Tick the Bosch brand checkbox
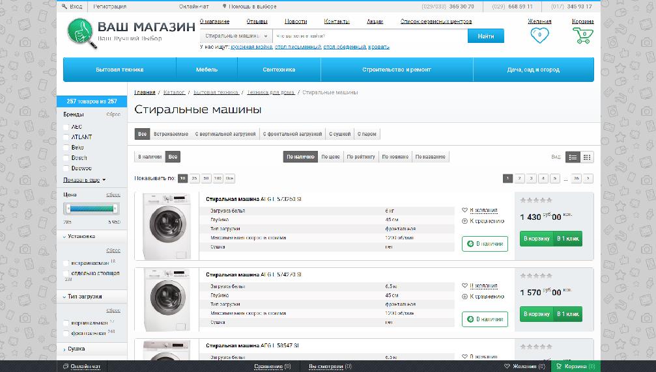Viewport: 656px width, 372px height. click(66, 158)
